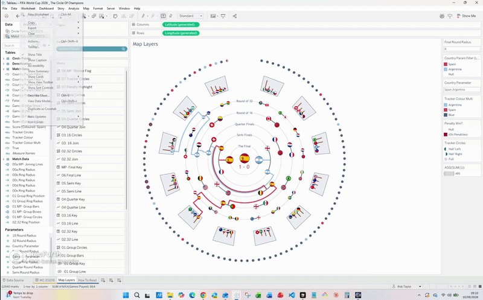Click the Final Round Radius input field
Image resolution: width=483 pixels, height=300 pixels.
pyautogui.click(x=462, y=49)
